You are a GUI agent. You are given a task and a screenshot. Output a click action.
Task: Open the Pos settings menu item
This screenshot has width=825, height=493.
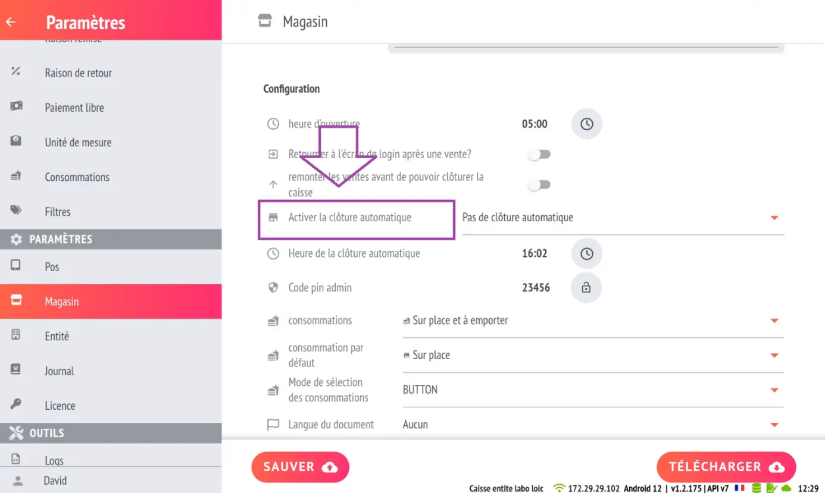(111, 266)
